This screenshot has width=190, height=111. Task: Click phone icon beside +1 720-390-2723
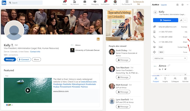point(154,42)
